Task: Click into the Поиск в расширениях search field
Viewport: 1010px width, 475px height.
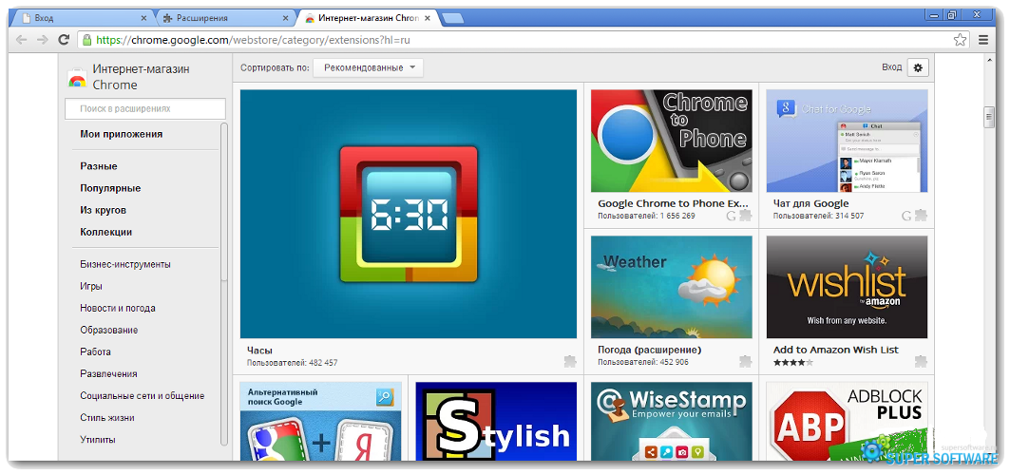Action: pyautogui.click(x=145, y=108)
